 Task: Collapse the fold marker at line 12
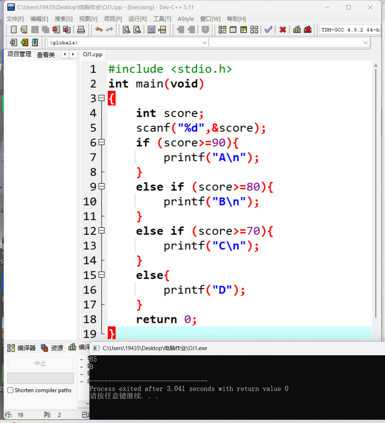click(102, 230)
